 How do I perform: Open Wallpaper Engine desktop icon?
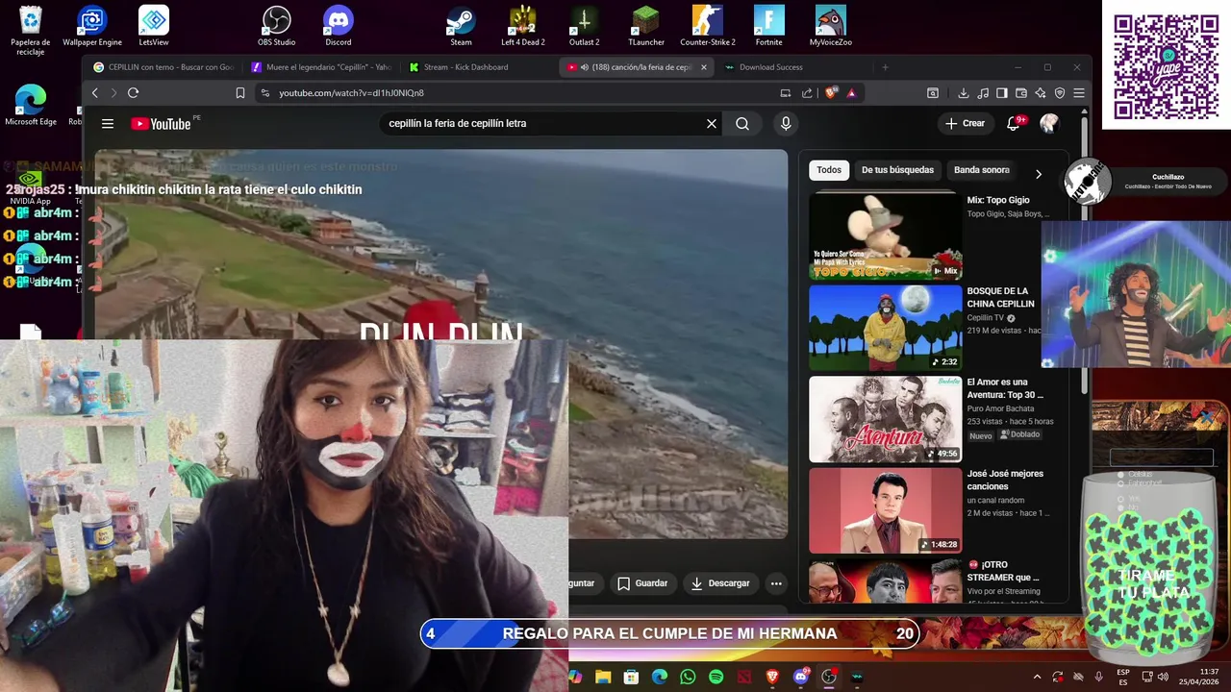pyautogui.click(x=92, y=26)
